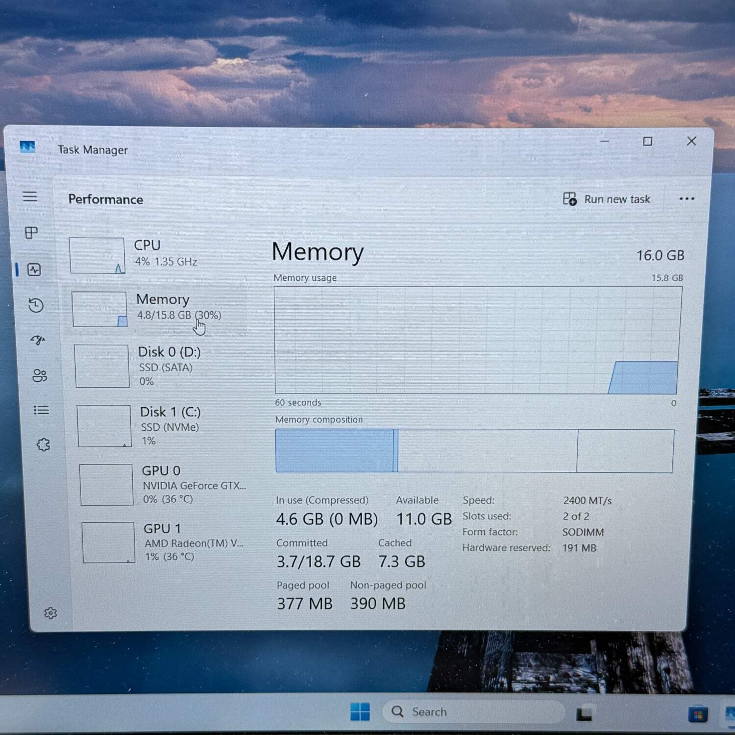The image size is (735, 735).
Task: Select GPU 0 NVIDIA GeForce item
Action: (x=166, y=485)
